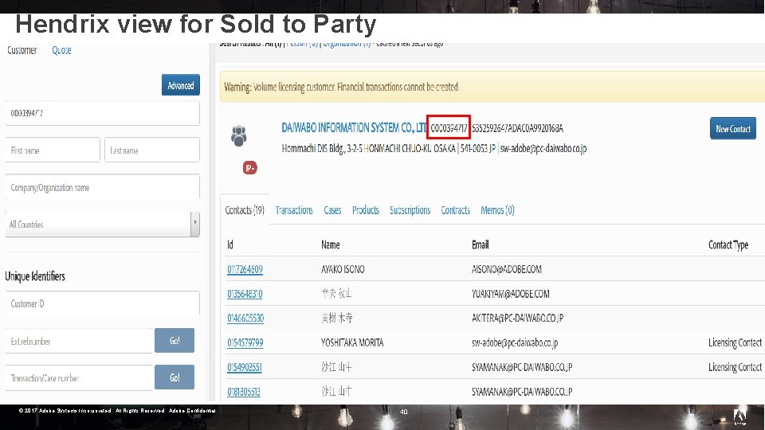Viewport: 765px width, 430px height.
Task: Open contact Id 0181305513
Action: click(x=244, y=391)
